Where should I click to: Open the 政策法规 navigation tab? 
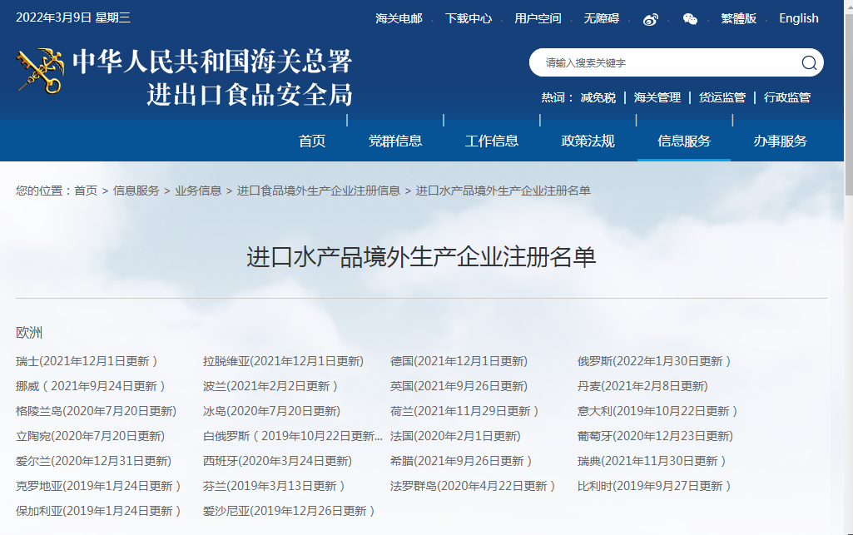tap(588, 141)
